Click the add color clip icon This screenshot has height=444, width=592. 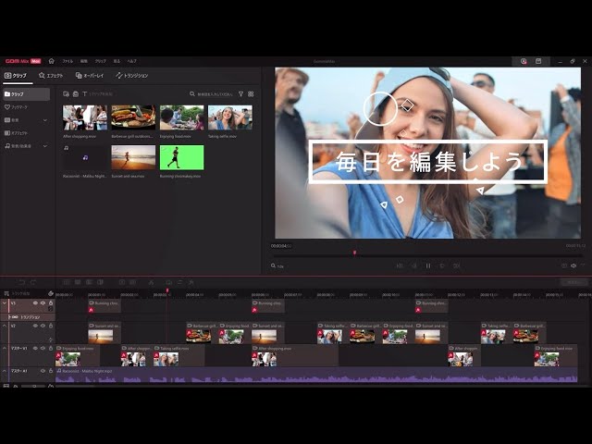[76, 94]
